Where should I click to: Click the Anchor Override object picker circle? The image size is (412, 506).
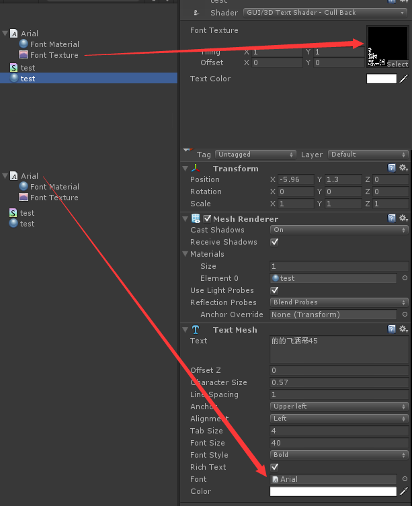click(405, 314)
